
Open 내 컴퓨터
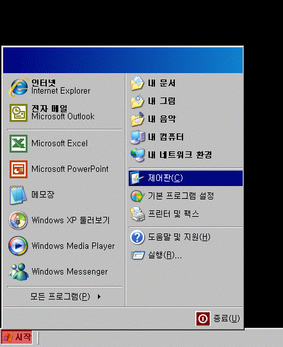[186, 137]
